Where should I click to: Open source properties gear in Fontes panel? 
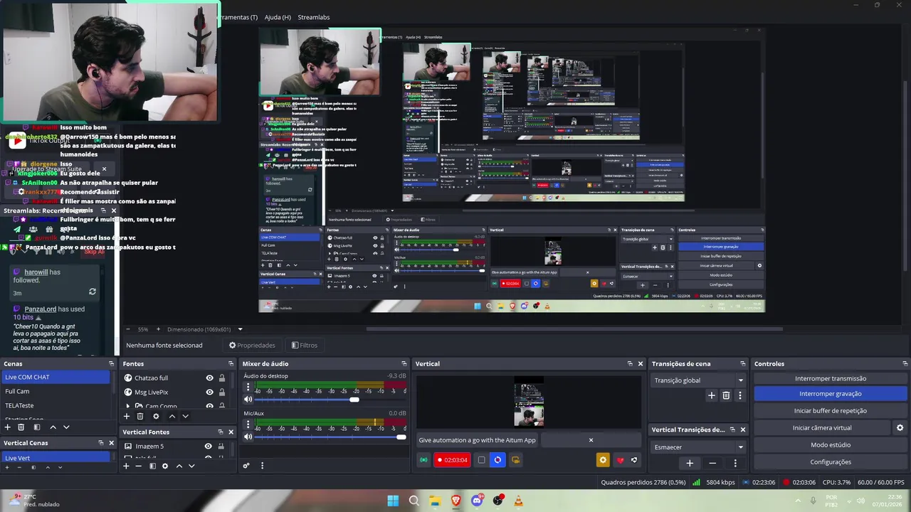point(156,416)
